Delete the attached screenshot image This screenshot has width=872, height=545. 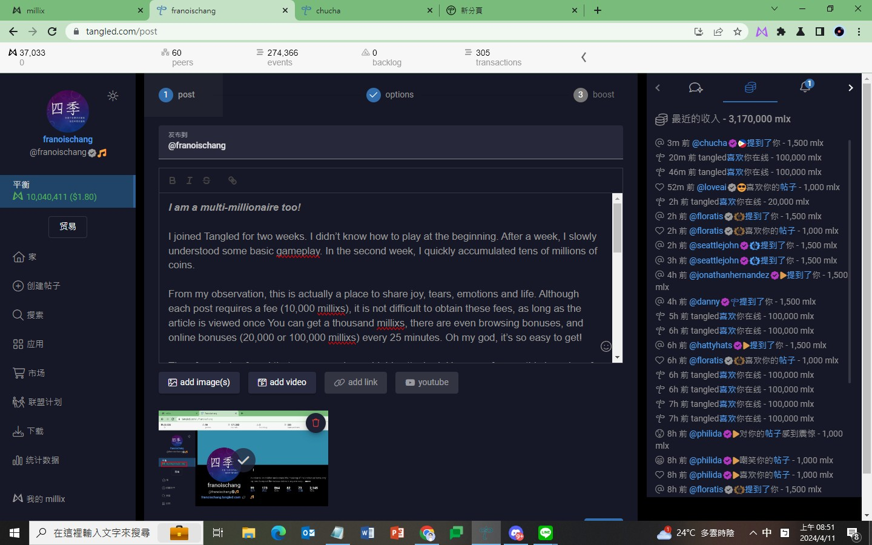click(315, 423)
